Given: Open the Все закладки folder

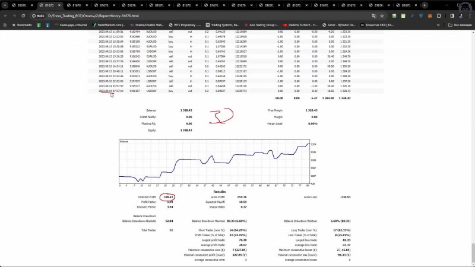Looking at the screenshot, I should click(460, 25).
